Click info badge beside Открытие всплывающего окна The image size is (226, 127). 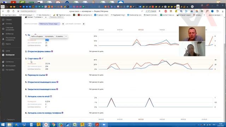[x=57, y=82]
